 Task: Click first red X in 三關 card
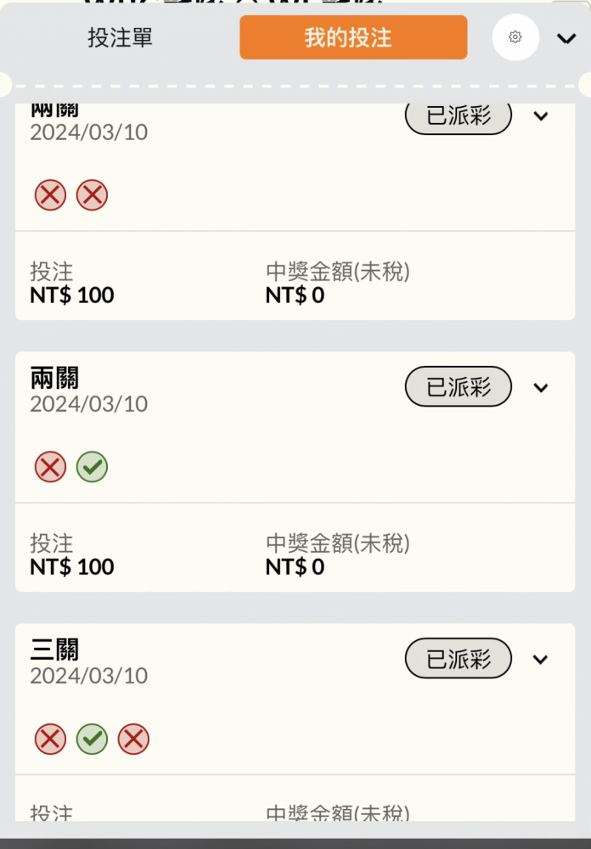(50, 739)
